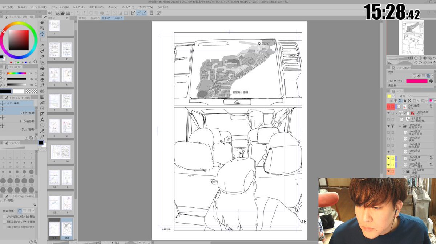
Task: Enable 選択範囲内のレイヤーを移動 checkbox
Action: (4, 222)
